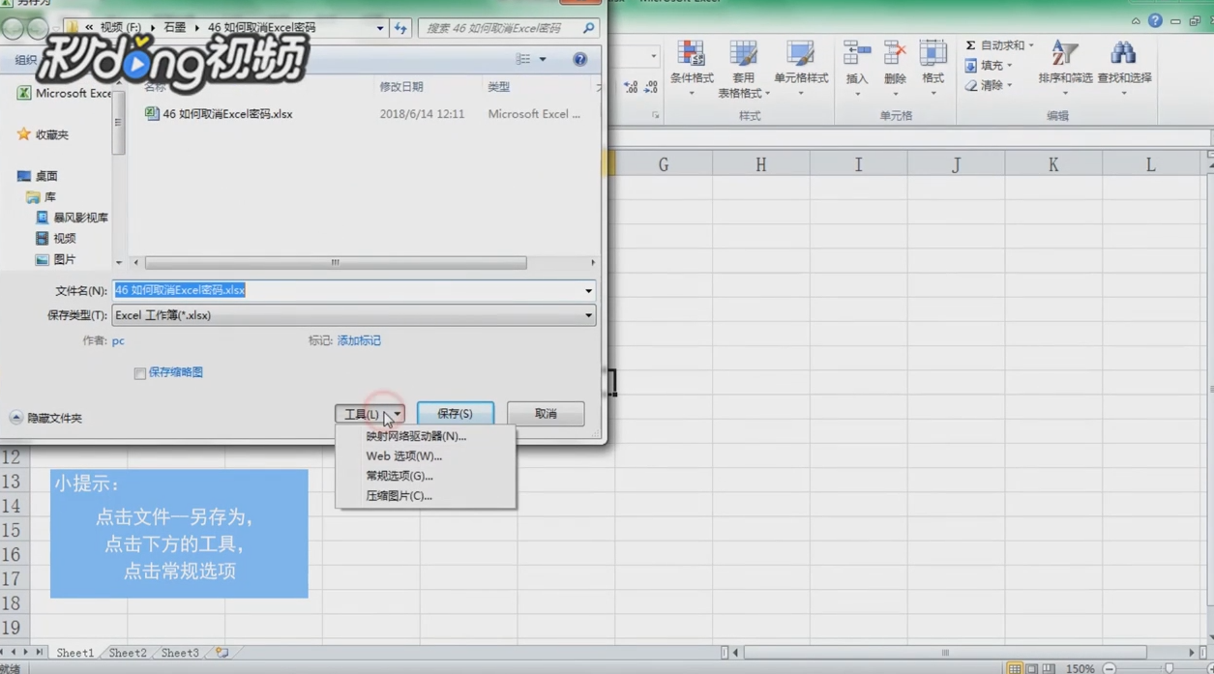This screenshot has height=674, width=1214.
Task: Expand the Clear (清除) dropdown arrow
Action: 1010,86
